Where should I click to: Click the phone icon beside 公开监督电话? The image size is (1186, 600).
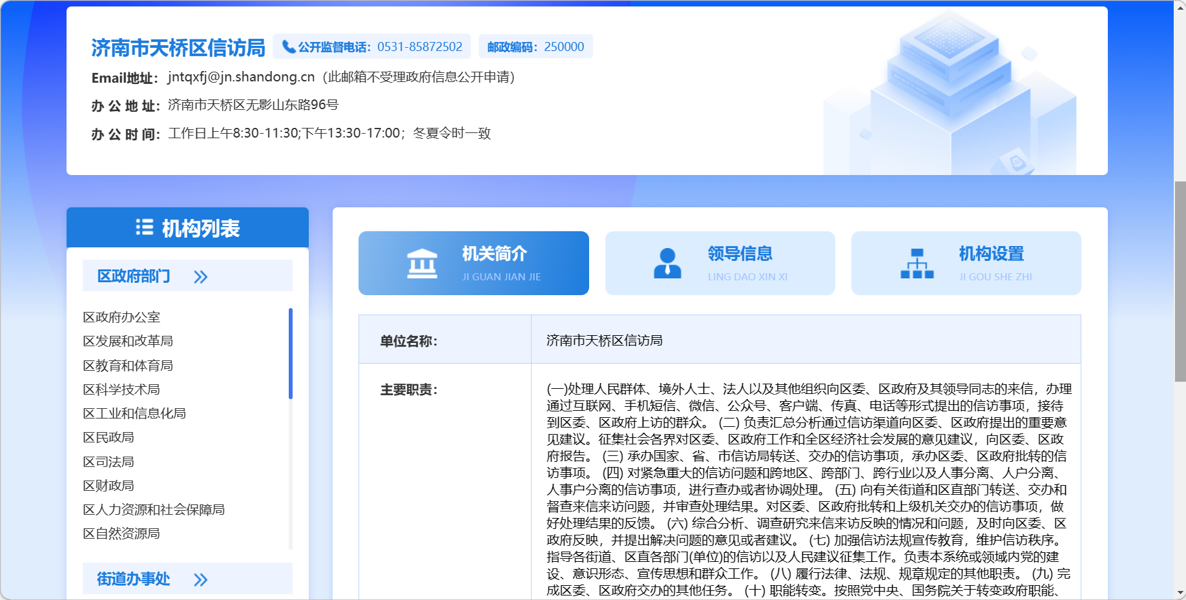289,47
